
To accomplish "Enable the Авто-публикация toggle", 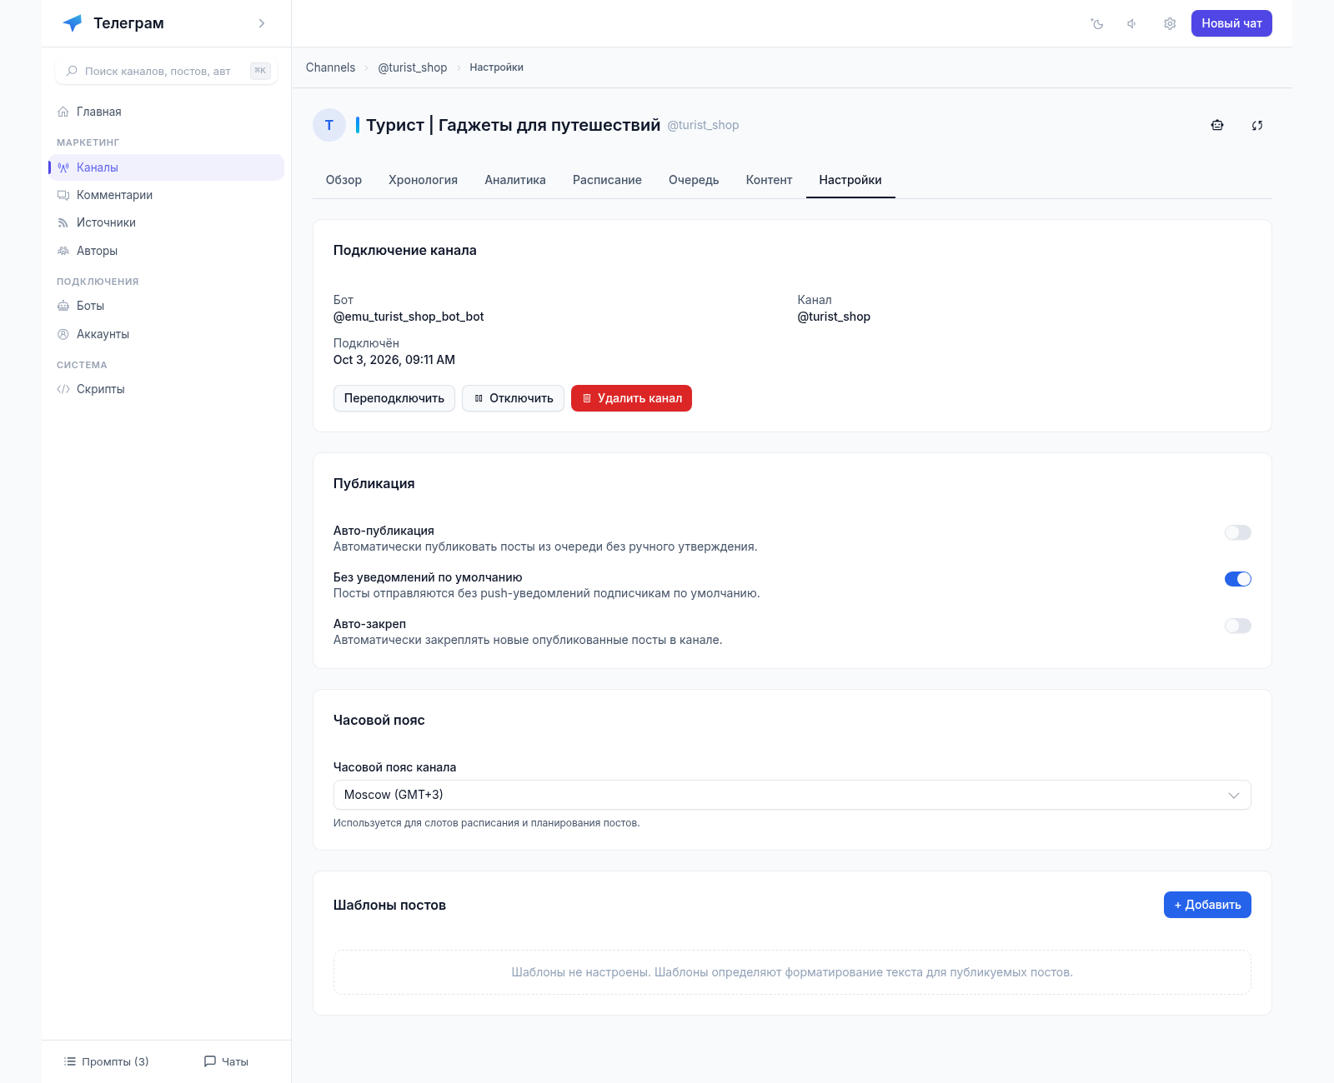I will pos(1237,532).
